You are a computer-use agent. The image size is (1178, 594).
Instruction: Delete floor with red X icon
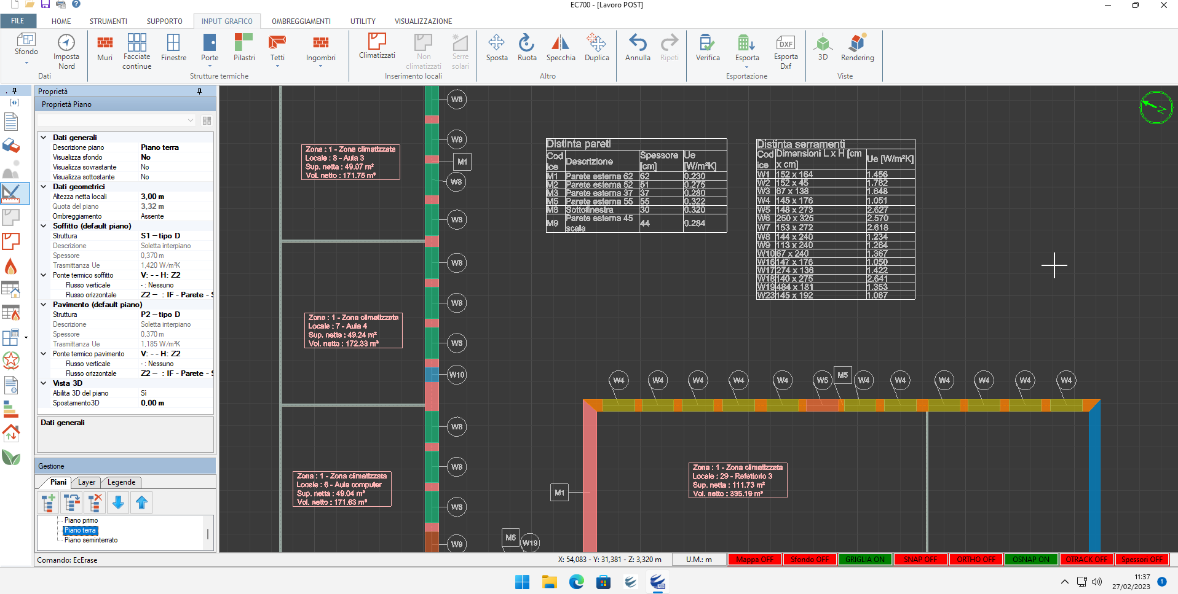pos(95,503)
